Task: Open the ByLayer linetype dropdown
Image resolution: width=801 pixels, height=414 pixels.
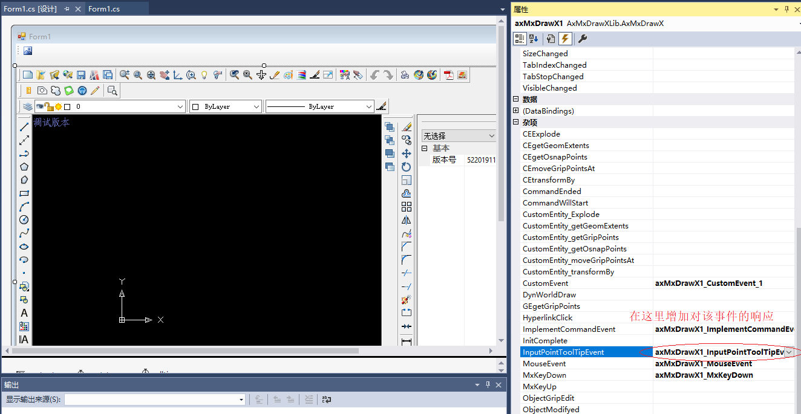Action: [369, 106]
